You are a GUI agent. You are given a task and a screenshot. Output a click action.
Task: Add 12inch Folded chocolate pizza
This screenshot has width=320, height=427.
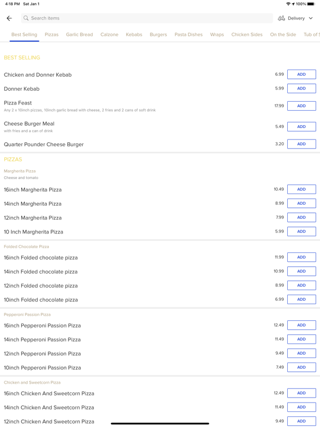(302, 285)
